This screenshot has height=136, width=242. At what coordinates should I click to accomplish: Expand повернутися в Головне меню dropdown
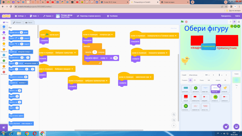point(176,36)
